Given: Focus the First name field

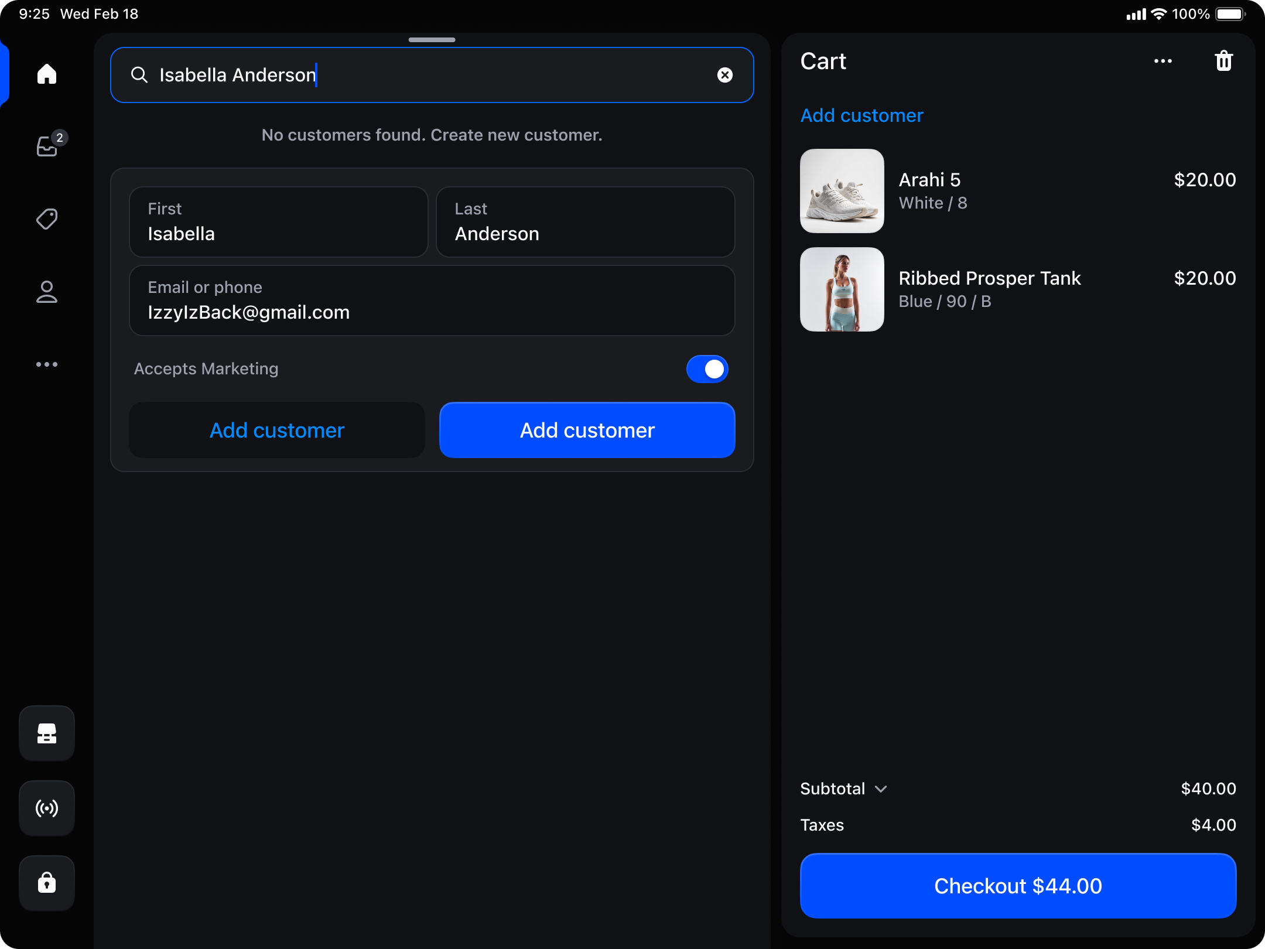Looking at the screenshot, I should click(279, 222).
